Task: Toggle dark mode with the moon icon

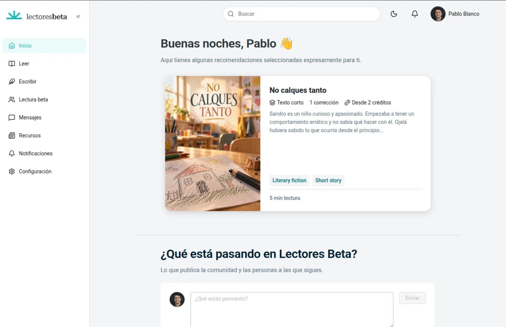Action: (x=394, y=14)
